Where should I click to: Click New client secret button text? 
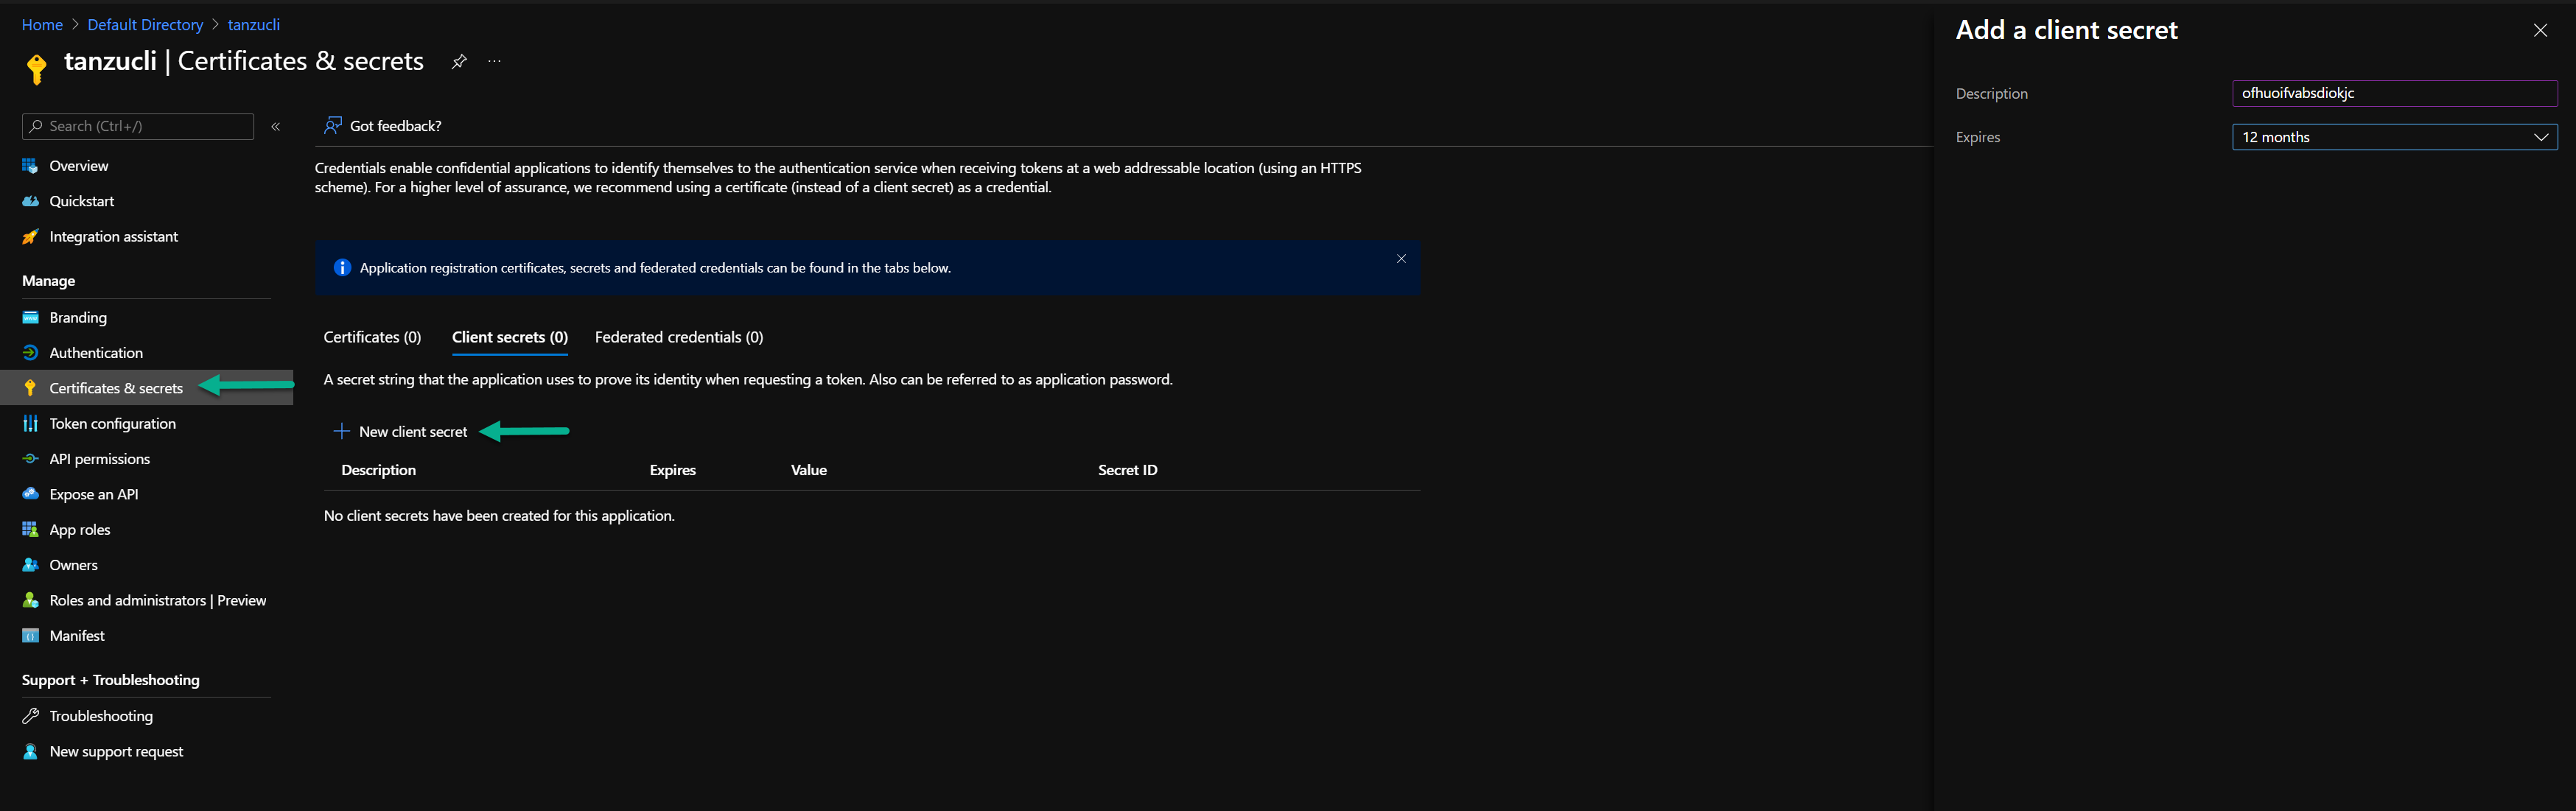[x=413, y=432]
